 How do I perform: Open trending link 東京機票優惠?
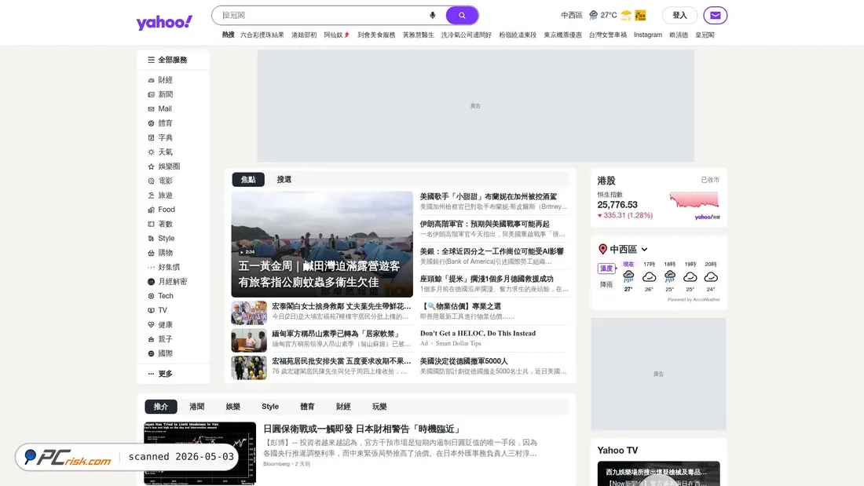click(x=562, y=35)
